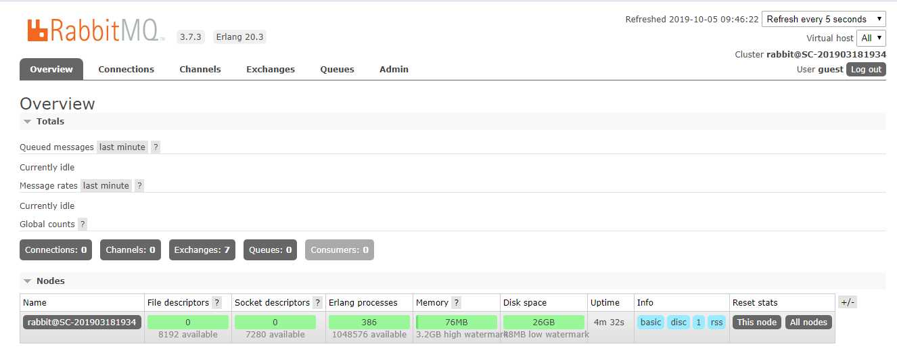Change Queued messages last minute range
Viewport: 897px width, 357px height.
[x=122, y=147]
